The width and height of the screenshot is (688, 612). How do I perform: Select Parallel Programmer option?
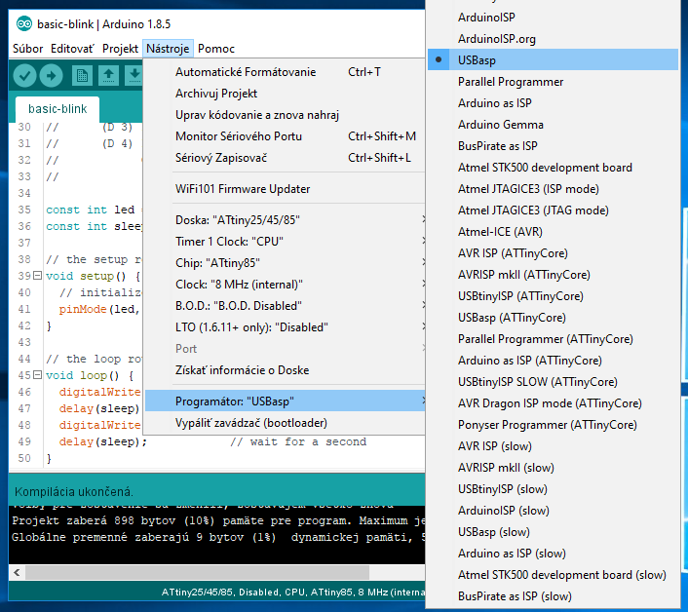pyautogui.click(x=553, y=82)
